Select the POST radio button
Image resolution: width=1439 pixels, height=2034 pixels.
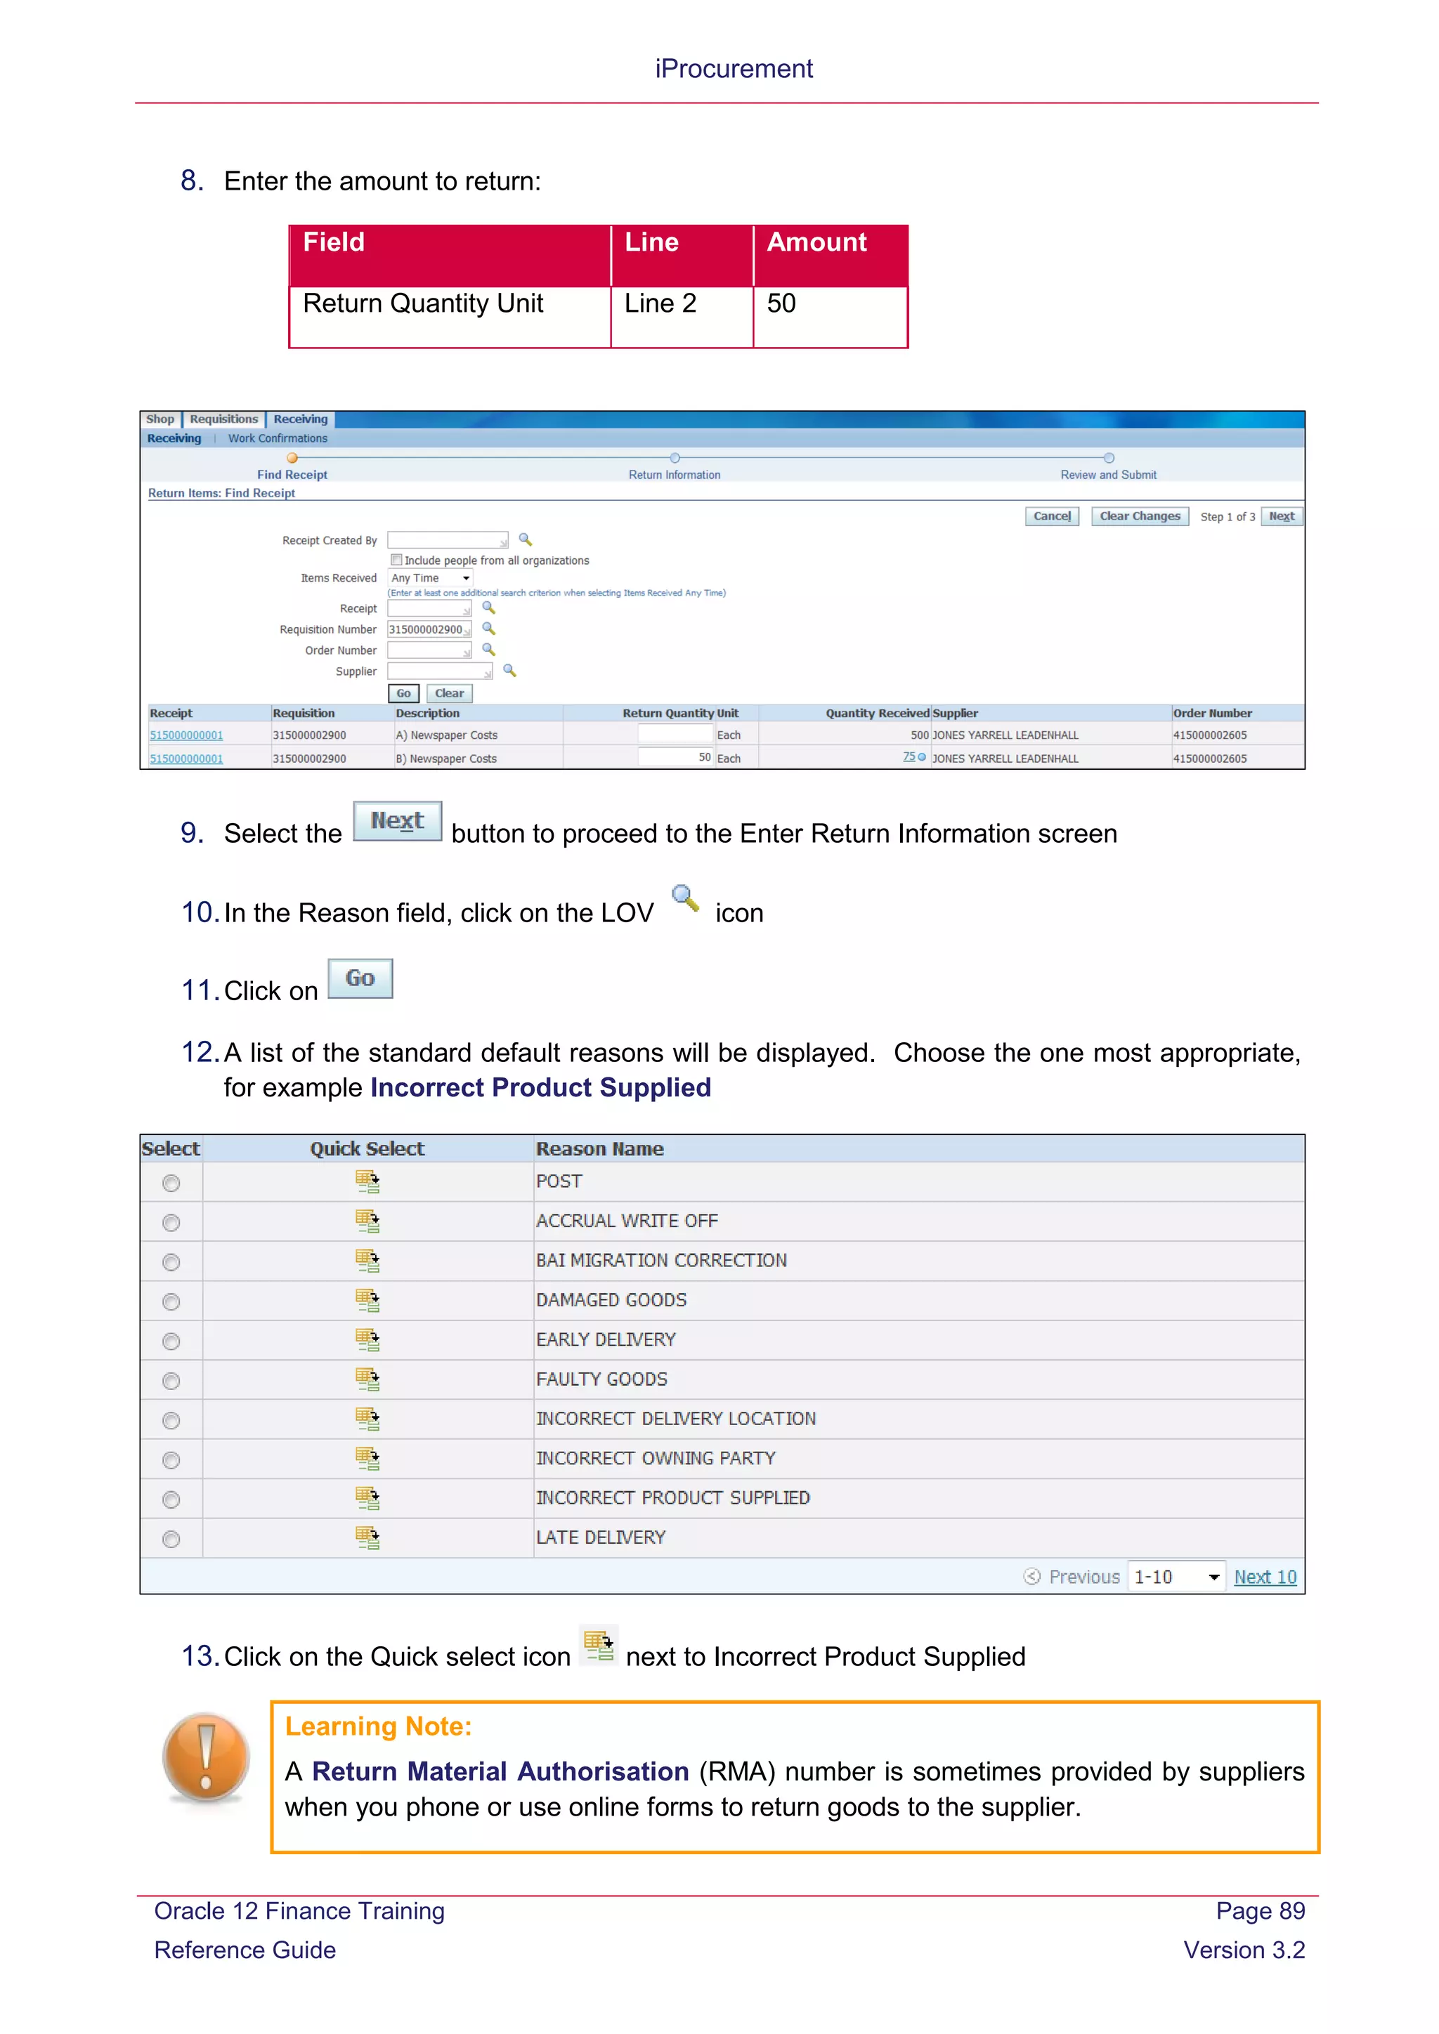click(x=171, y=1183)
